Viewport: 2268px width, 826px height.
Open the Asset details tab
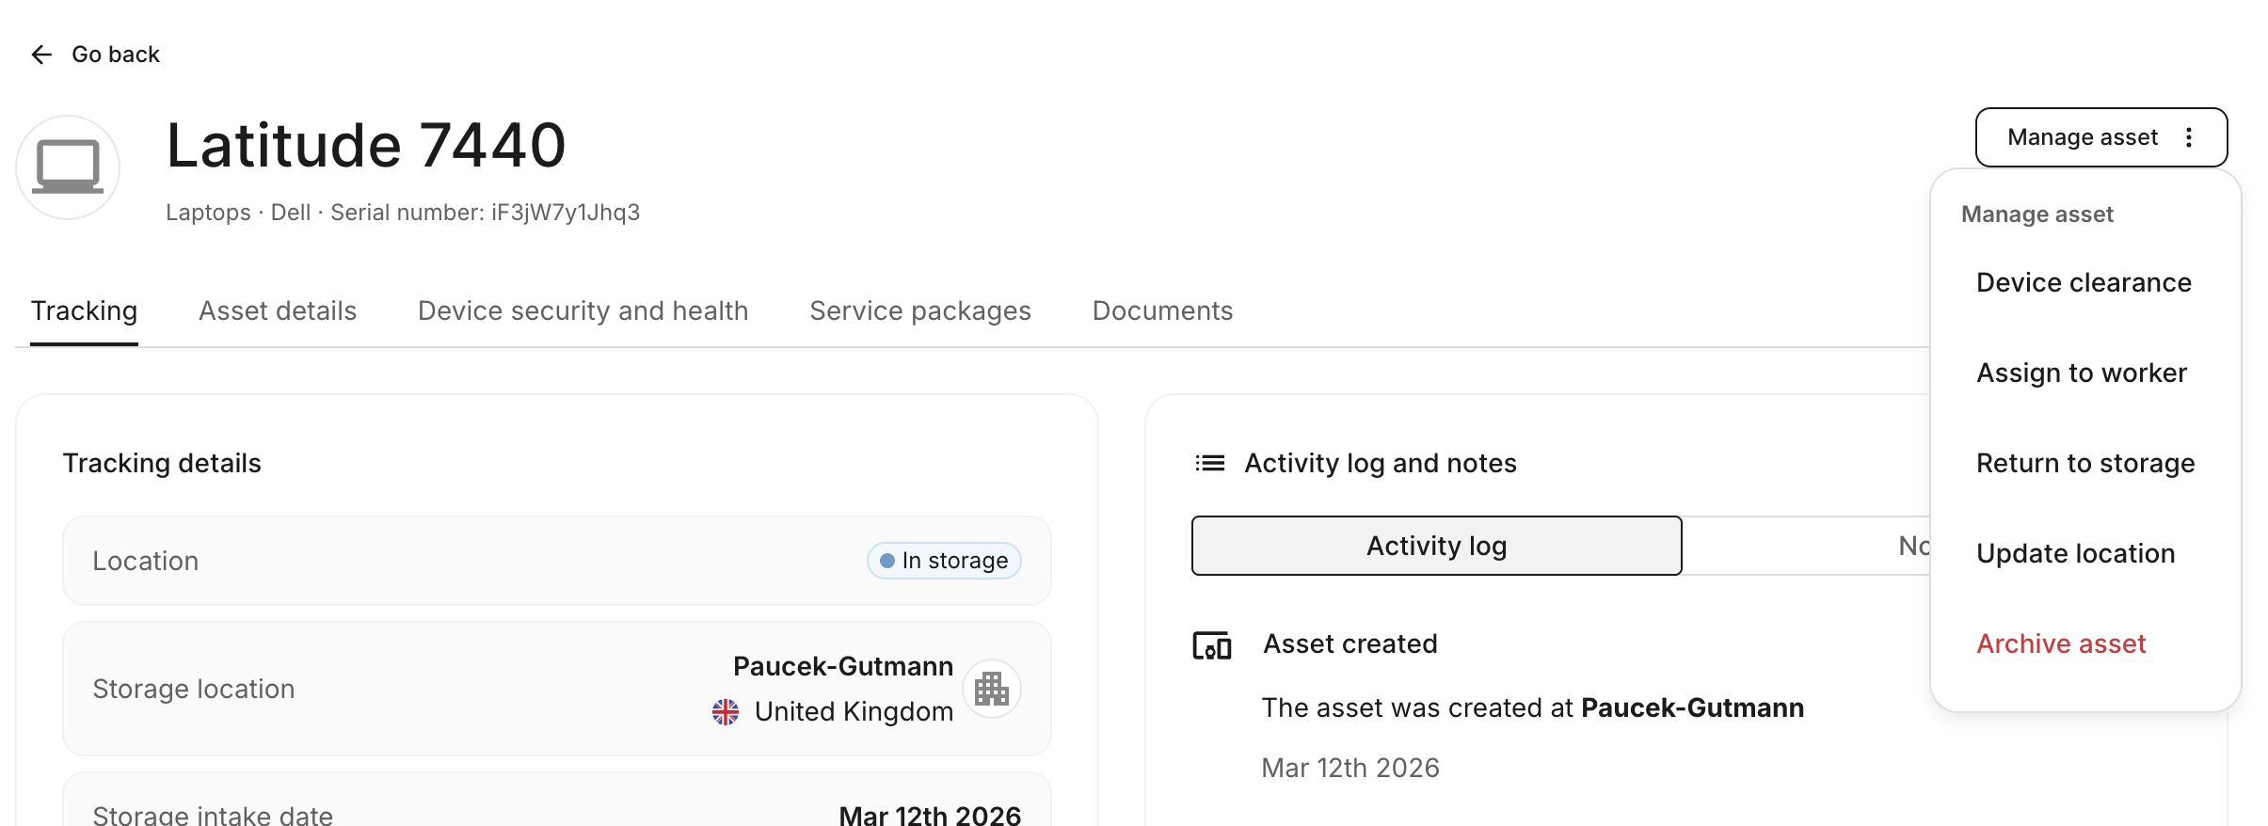[x=278, y=310]
